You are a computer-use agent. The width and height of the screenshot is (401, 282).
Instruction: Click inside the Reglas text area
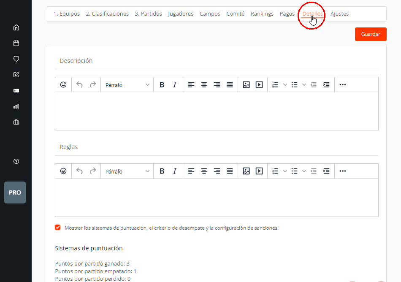pos(217,197)
